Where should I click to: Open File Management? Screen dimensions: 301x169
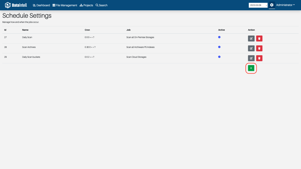click(x=65, y=5)
